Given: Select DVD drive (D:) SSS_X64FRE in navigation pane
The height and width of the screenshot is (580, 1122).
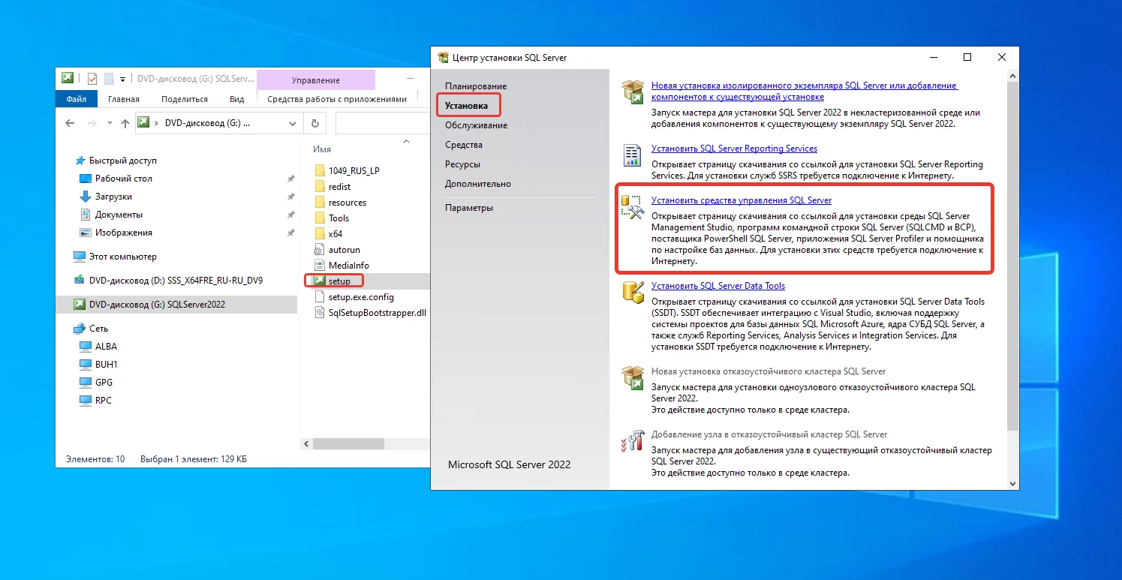Looking at the screenshot, I should click(x=176, y=280).
